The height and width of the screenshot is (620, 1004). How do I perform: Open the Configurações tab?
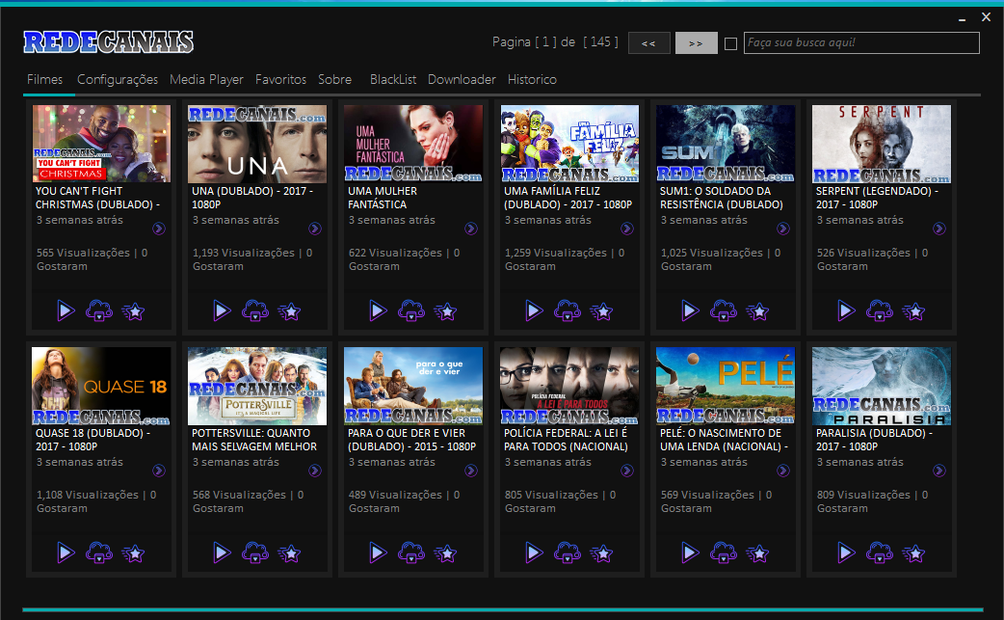tap(118, 79)
